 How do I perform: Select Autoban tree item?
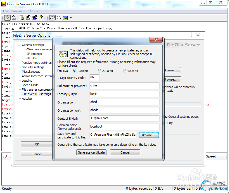[28, 98]
